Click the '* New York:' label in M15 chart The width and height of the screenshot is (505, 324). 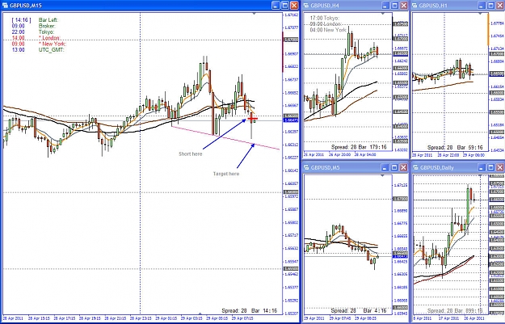pos(53,44)
